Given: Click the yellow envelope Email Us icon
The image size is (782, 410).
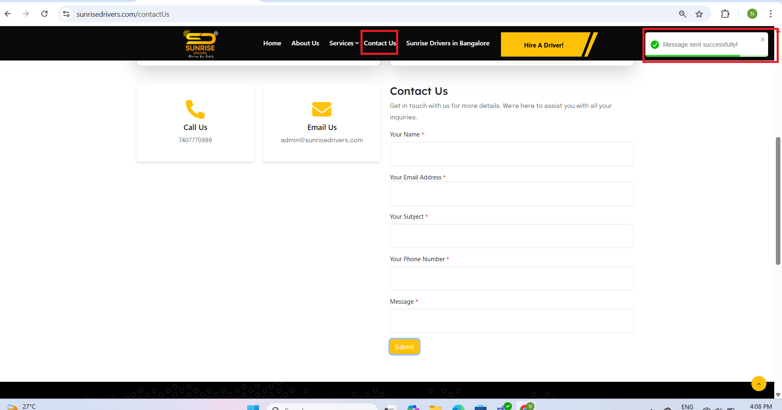Looking at the screenshot, I should point(322,109).
